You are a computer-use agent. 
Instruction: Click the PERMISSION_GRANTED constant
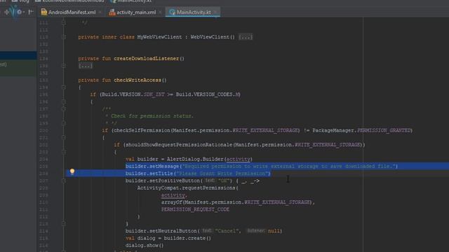[384, 130]
